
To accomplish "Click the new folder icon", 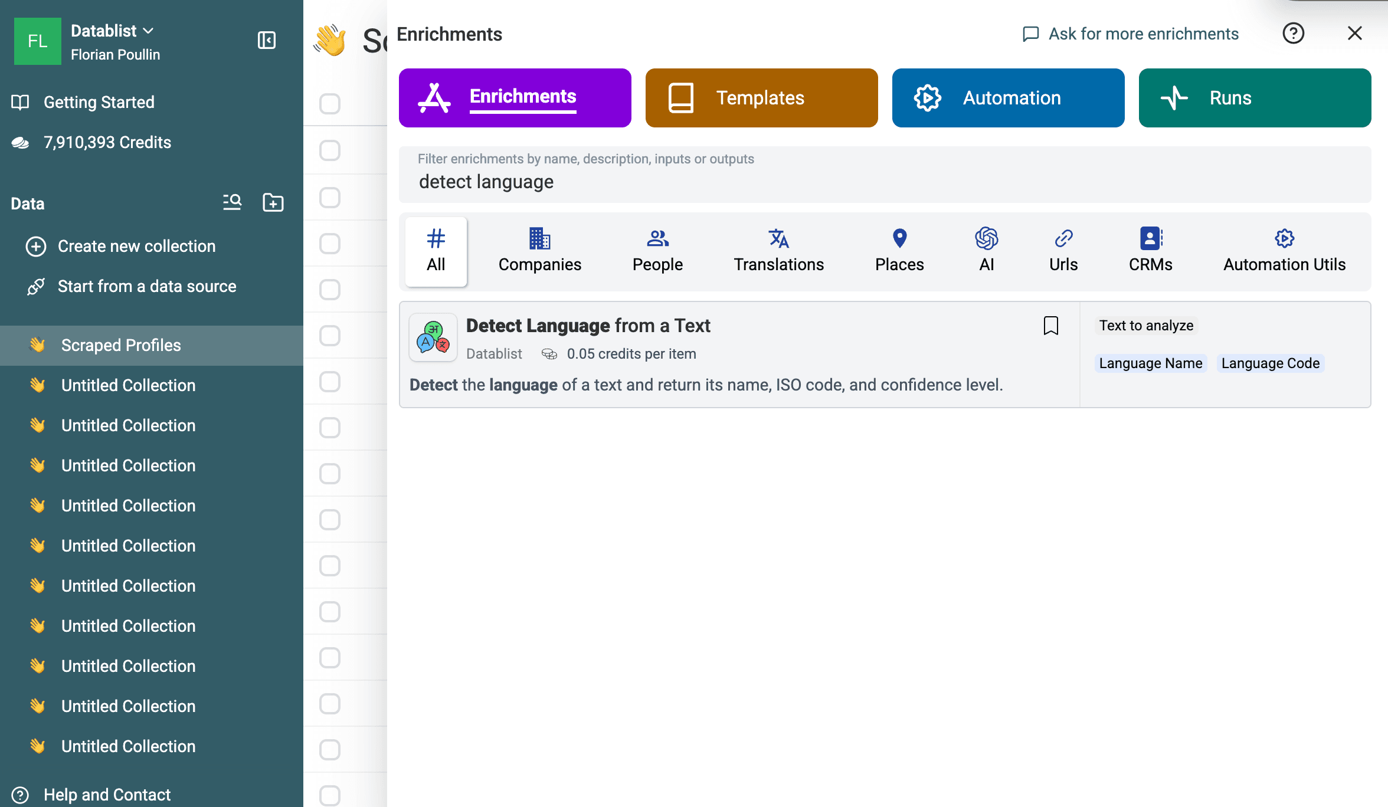I will pyautogui.click(x=273, y=202).
